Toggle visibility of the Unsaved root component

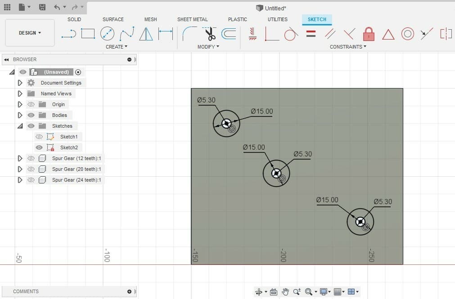point(23,72)
